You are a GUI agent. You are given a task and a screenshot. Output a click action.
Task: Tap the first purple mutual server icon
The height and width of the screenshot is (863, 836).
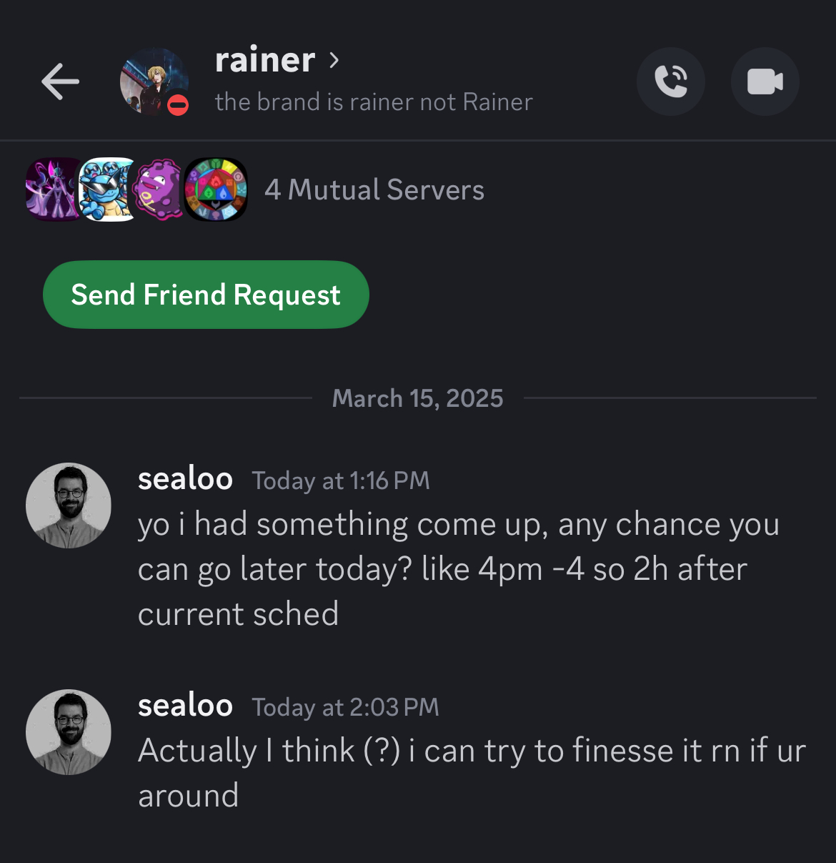(53, 189)
